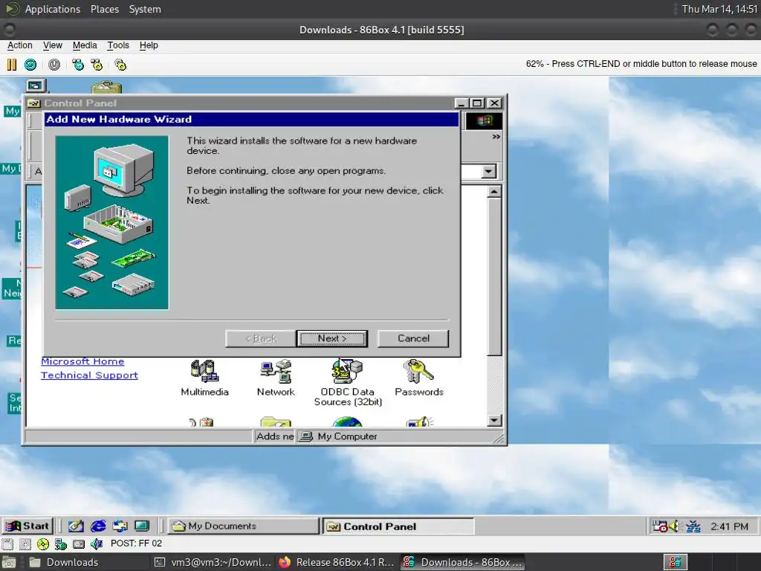This screenshot has height=571, width=761.
Task: Click the network tray icon beside the clock
Action: point(693,526)
